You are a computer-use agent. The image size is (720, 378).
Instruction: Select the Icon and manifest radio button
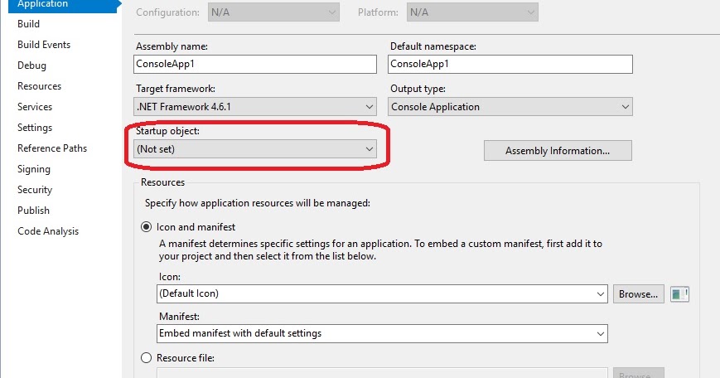(x=147, y=226)
